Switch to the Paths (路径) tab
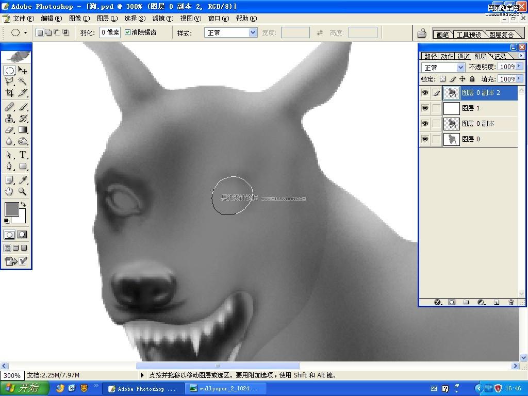 [431, 56]
